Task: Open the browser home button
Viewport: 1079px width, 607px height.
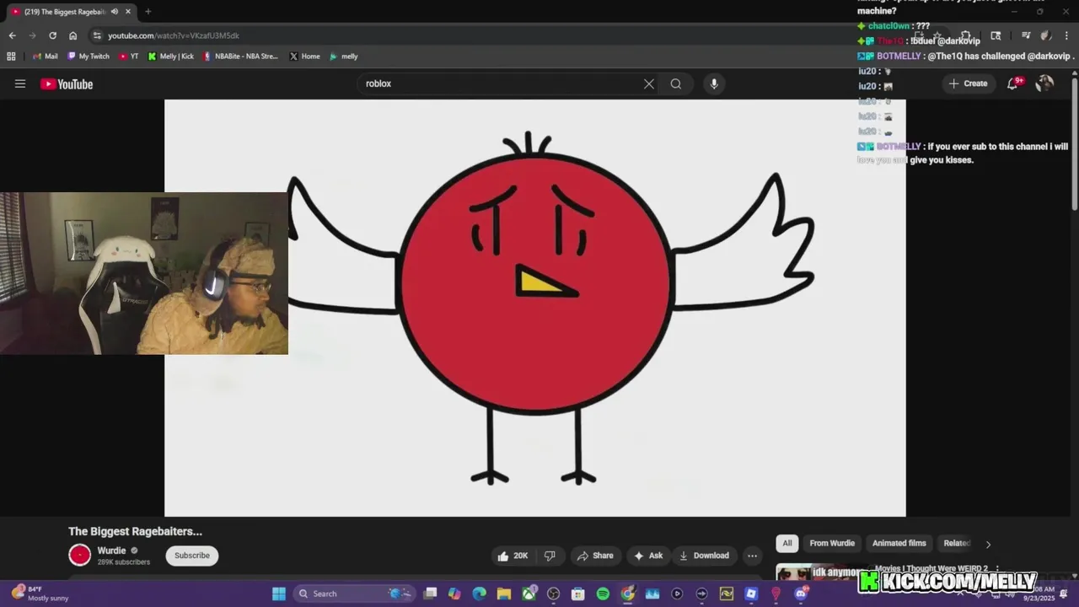Action: (x=72, y=35)
